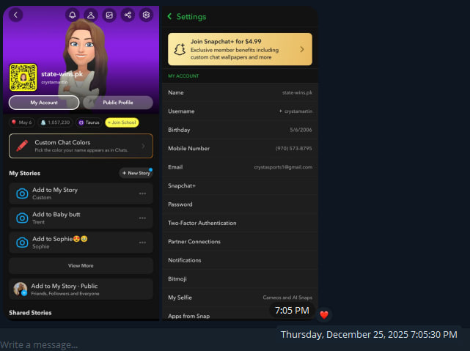The image size is (470, 351).
Task: Open the yellow Snapcode image
Action: [x=23, y=77]
